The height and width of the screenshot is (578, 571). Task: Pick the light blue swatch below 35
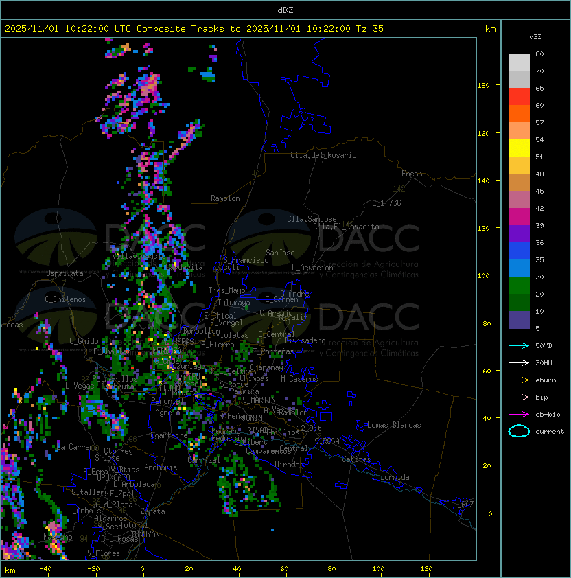[519, 268]
